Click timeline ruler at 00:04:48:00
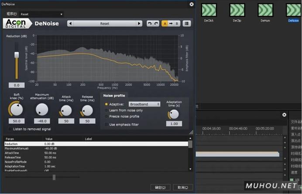Image resolution: width=302 pixels, height=194 pixels. tap(238, 129)
